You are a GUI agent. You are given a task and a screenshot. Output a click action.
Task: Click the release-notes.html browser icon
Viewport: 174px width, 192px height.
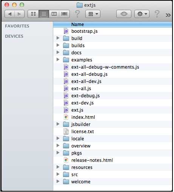[66, 160]
